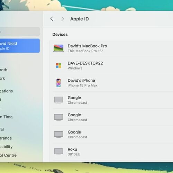Click the MacBook Pro laptop icon
Image resolution: width=173 pixels, height=173 pixels.
[58, 48]
